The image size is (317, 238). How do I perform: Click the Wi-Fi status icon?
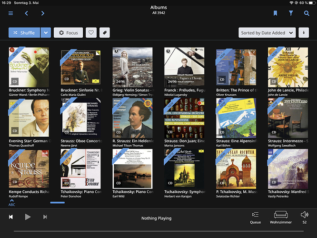pyautogui.click(x=291, y=3)
